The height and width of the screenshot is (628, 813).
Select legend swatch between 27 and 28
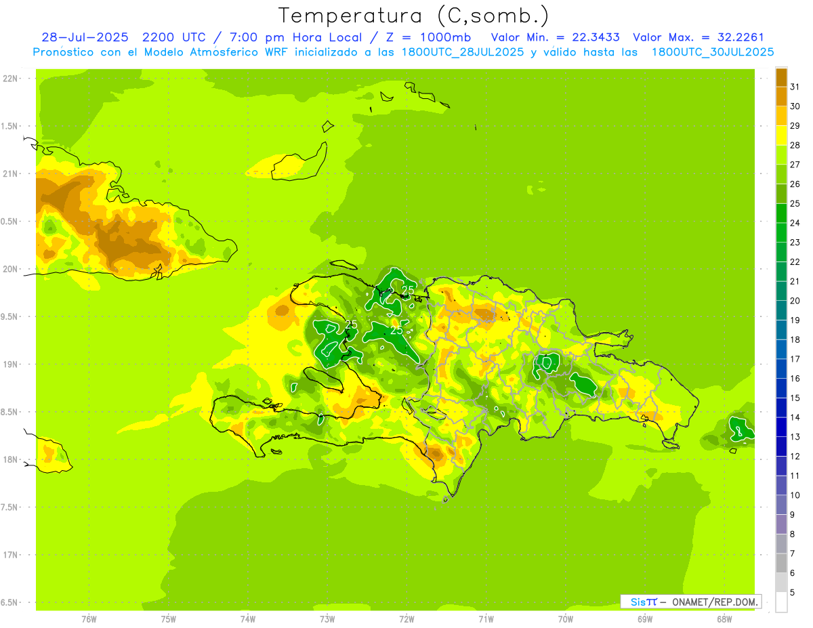pyautogui.click(x=781, y=154)
